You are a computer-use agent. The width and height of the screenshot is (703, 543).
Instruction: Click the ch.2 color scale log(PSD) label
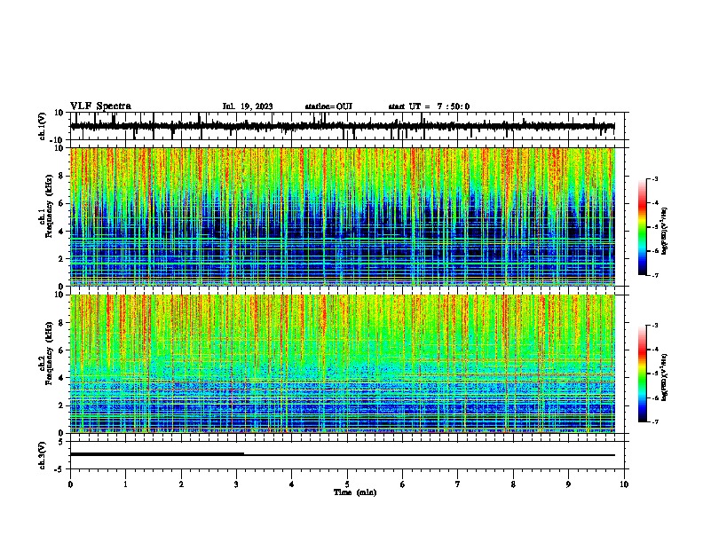tap(665, 377)
